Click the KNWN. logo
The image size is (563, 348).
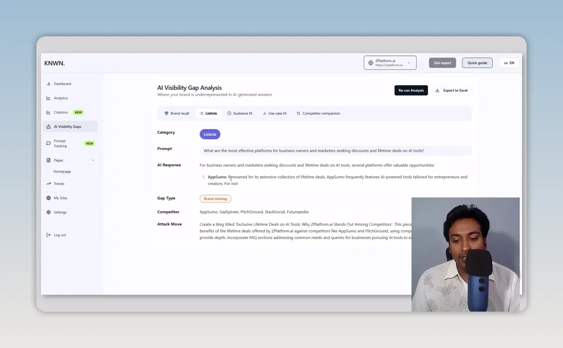pyautogui.click(x=54, y=63)
